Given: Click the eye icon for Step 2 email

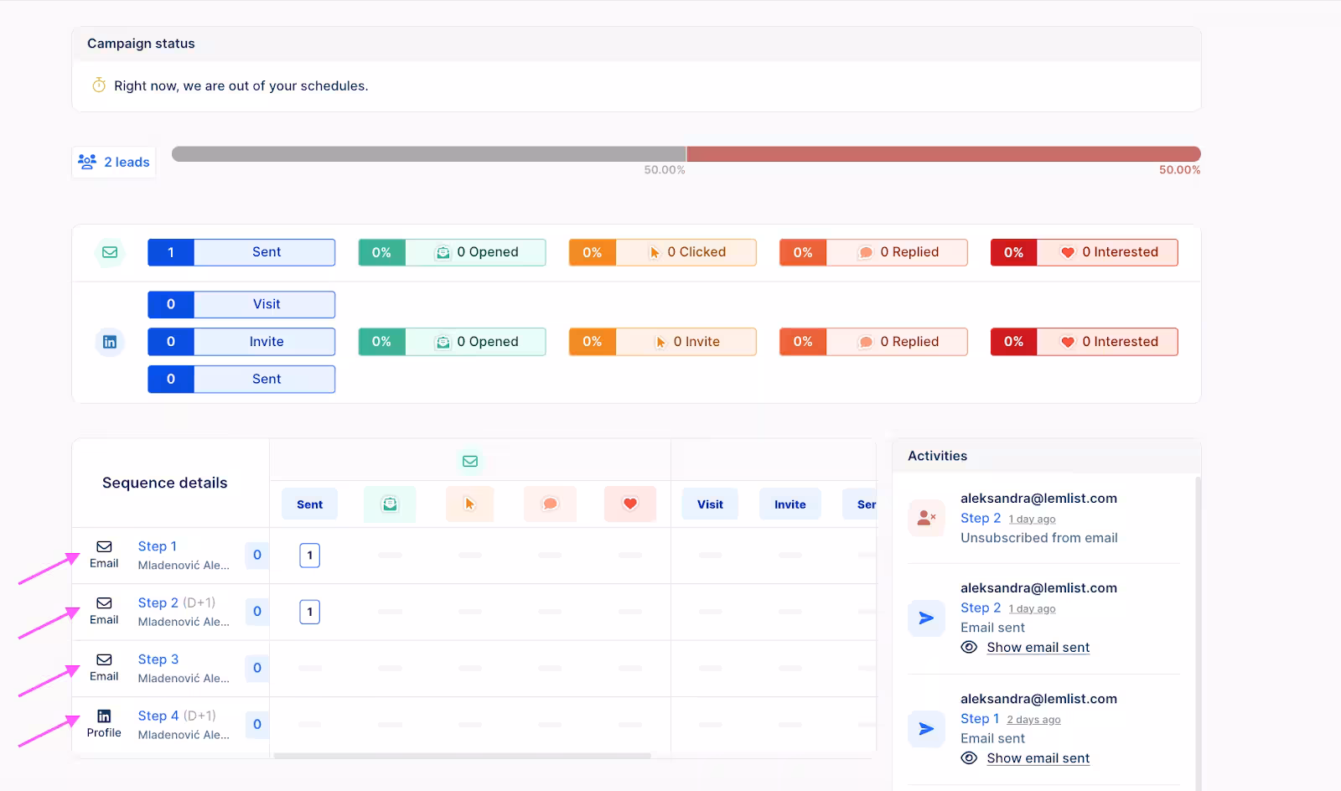Looking at the screenshot, I should (x=969, y=648).
